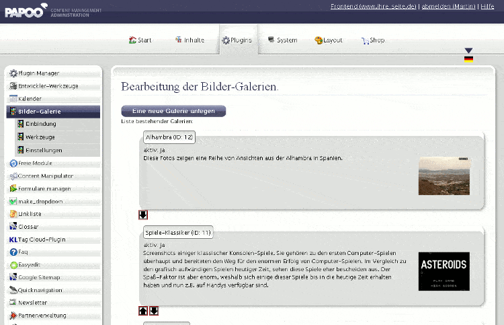Open the Spiele-Klassiker (ID: 11) gallery
504x325 pixels.
(x=178, y=232)
